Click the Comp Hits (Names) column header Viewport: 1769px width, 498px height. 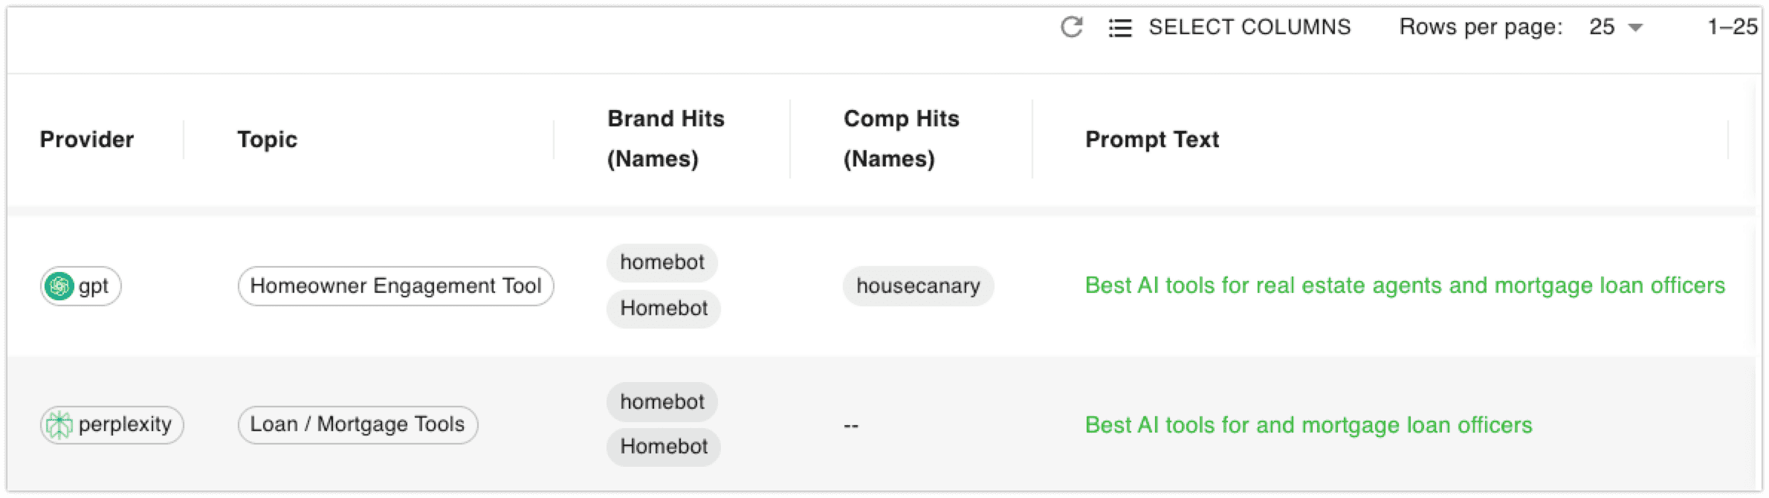(x=901, y=139)
